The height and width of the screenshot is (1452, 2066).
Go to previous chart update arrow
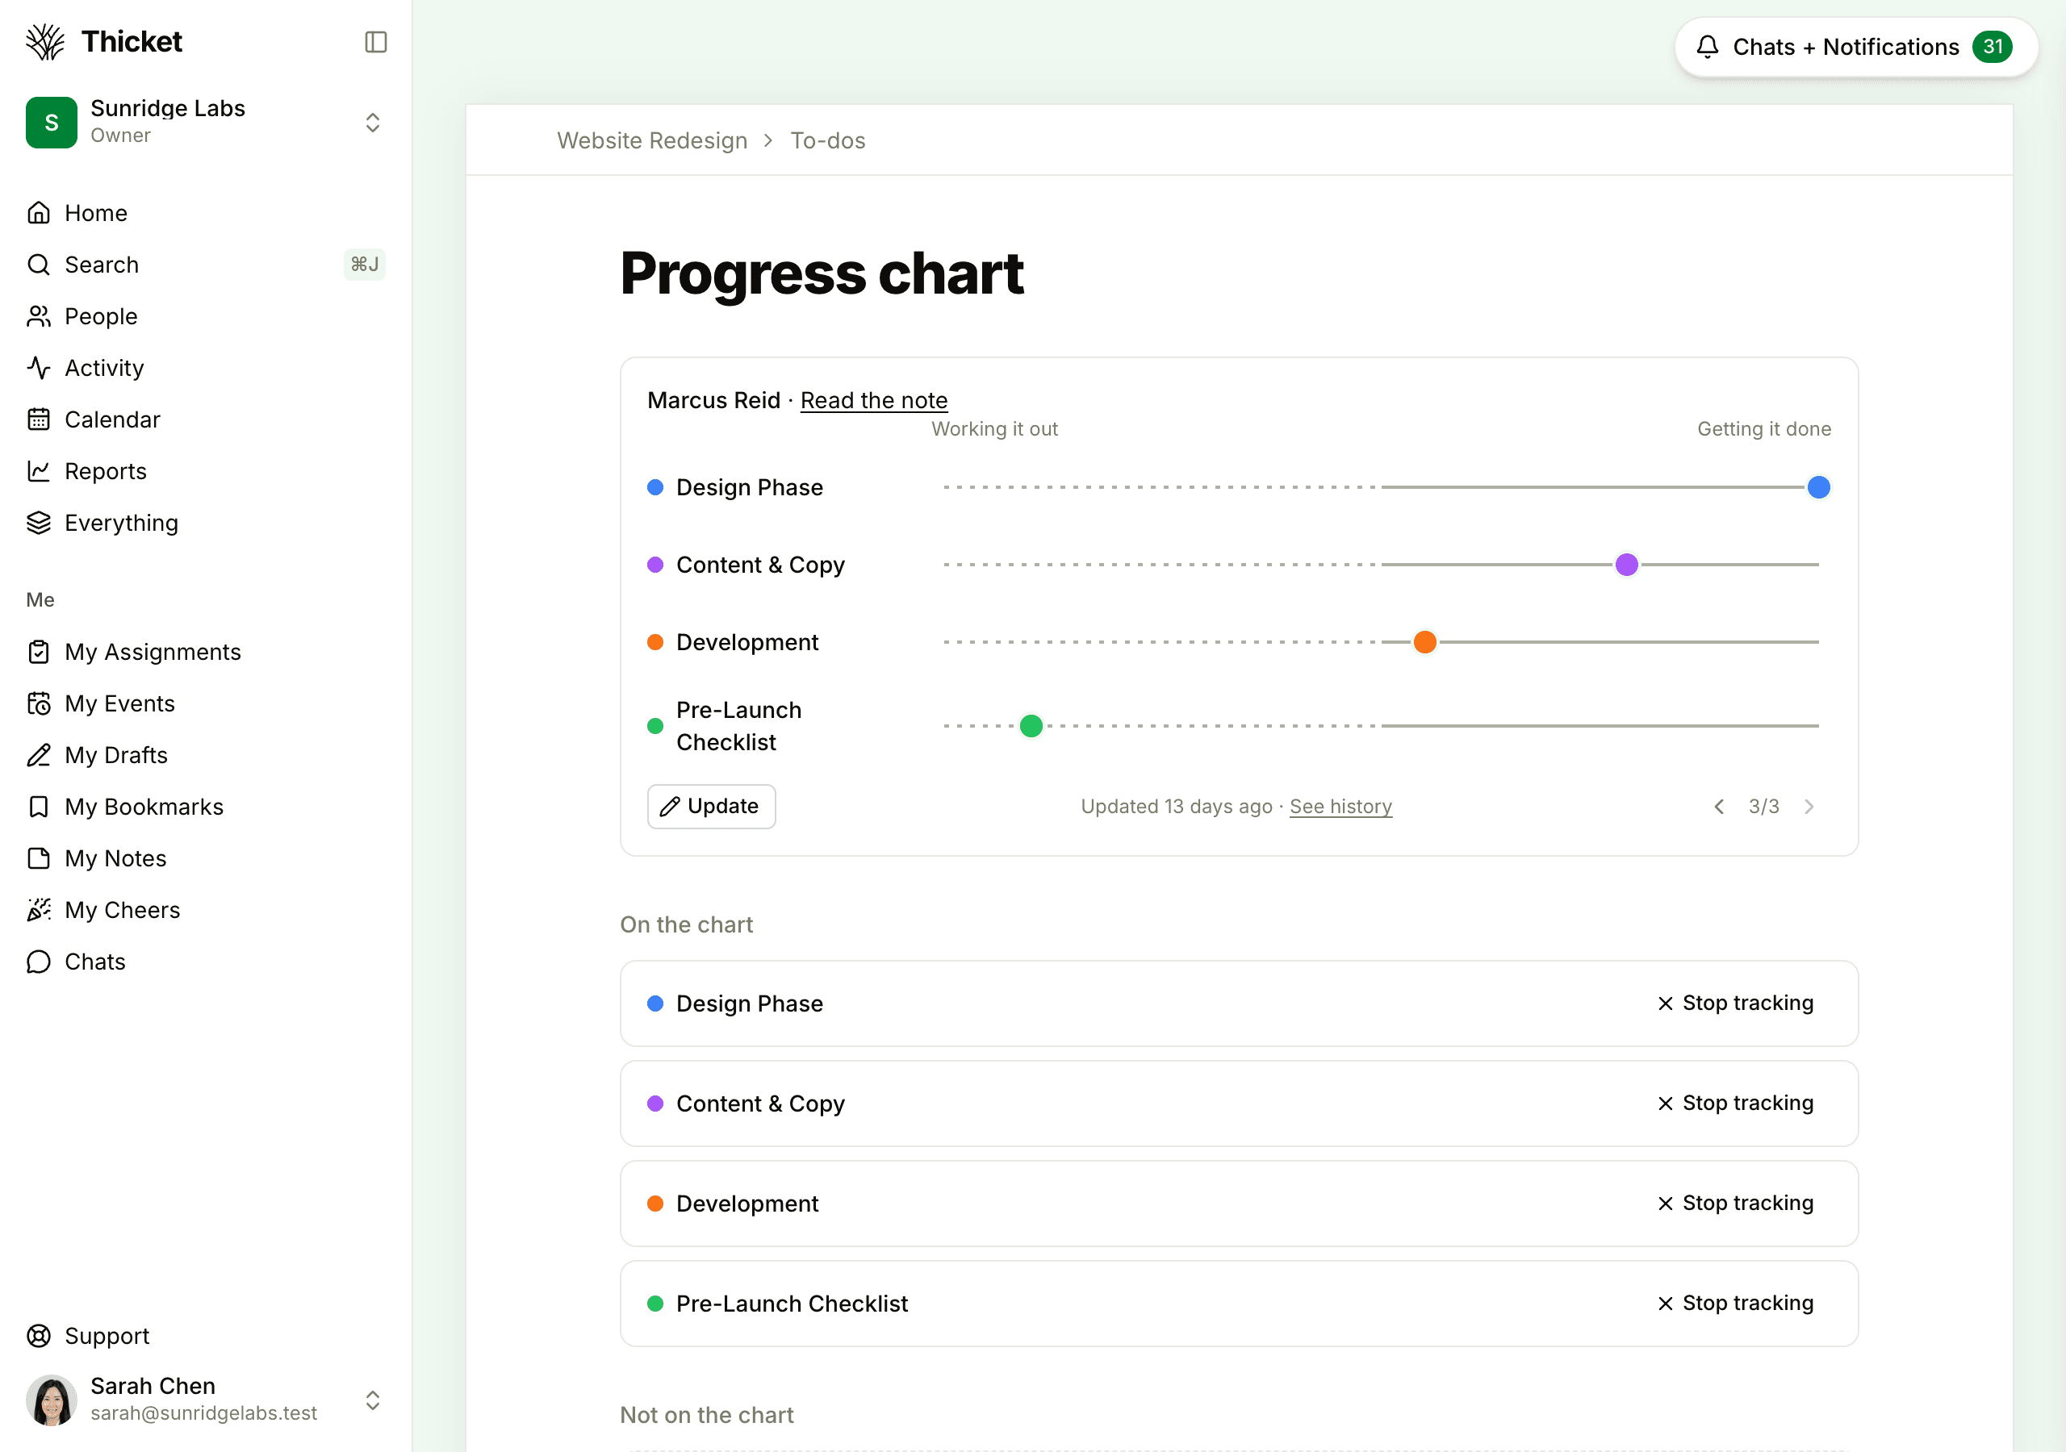1719,806
